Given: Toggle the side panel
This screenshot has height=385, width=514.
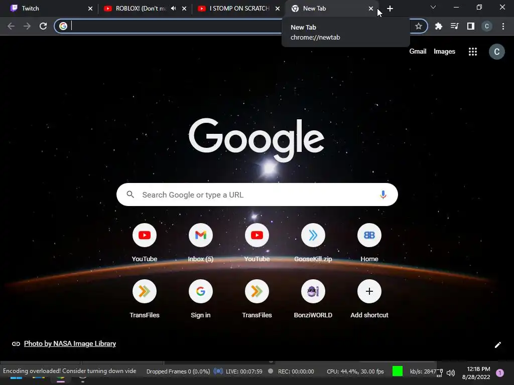Looking at the screenshot, I should click(471, 26).
